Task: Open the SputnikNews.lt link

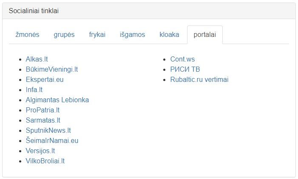Action: pos(48,131)
